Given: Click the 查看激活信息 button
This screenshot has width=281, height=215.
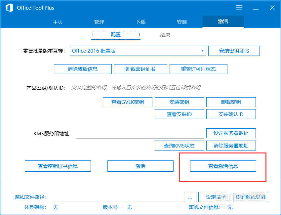Looking at the screenshot, I should tap(223, 166).
